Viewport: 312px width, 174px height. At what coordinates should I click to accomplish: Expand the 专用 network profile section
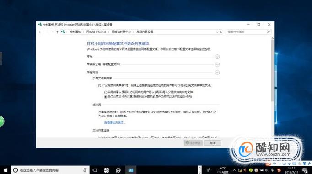point(217,57)
